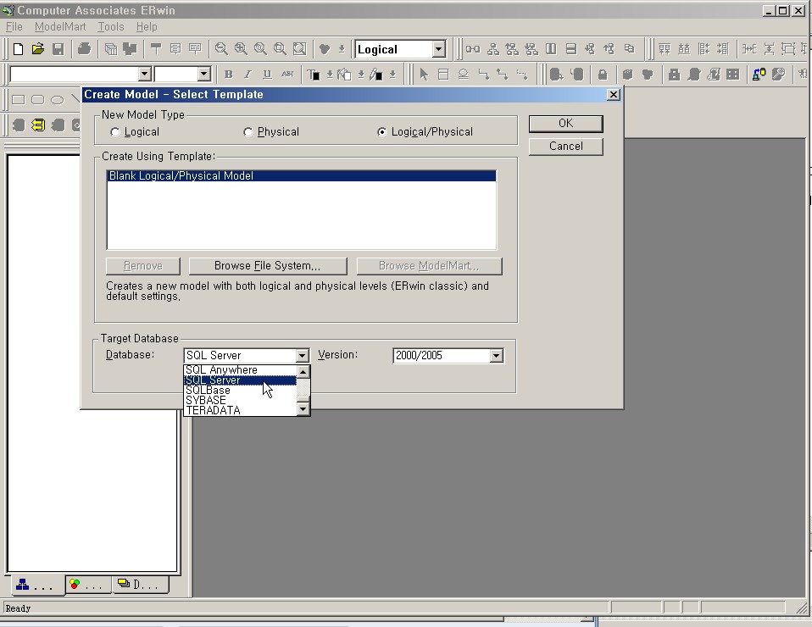Click the text color icon
The width and height of the screenshot is (812, 627).
[314, 75]
